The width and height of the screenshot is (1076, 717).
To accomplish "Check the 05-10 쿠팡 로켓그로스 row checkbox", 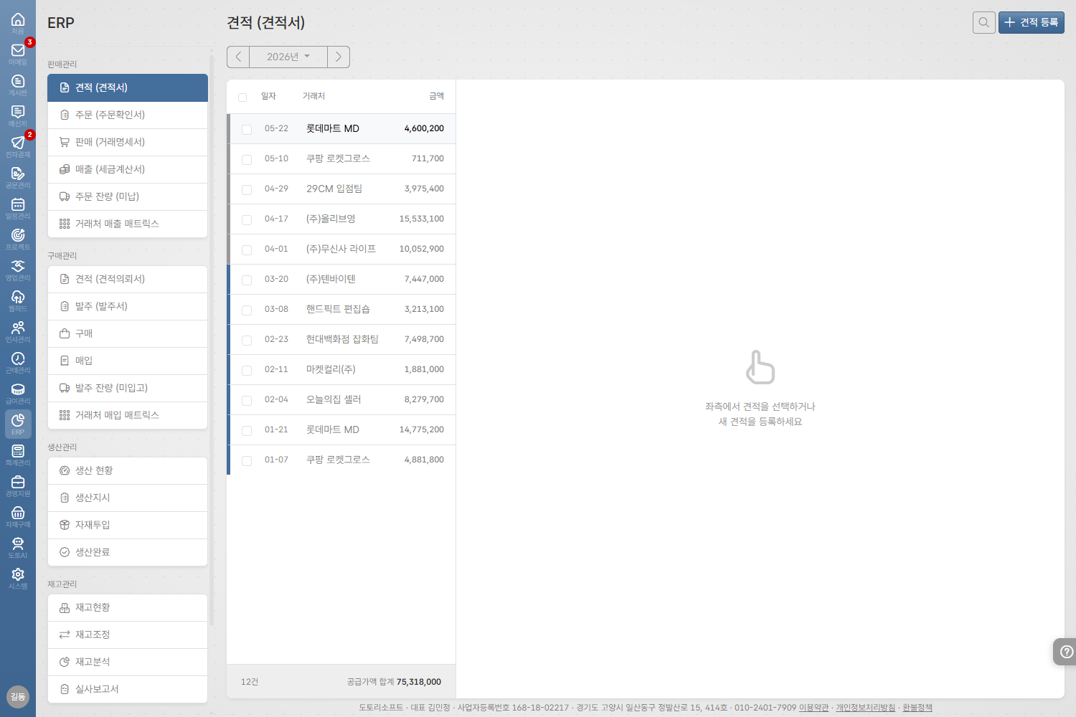I will tap(247, 159).
